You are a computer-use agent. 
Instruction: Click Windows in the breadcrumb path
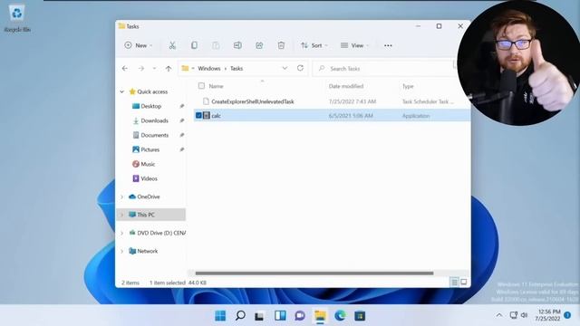point(209,69)
